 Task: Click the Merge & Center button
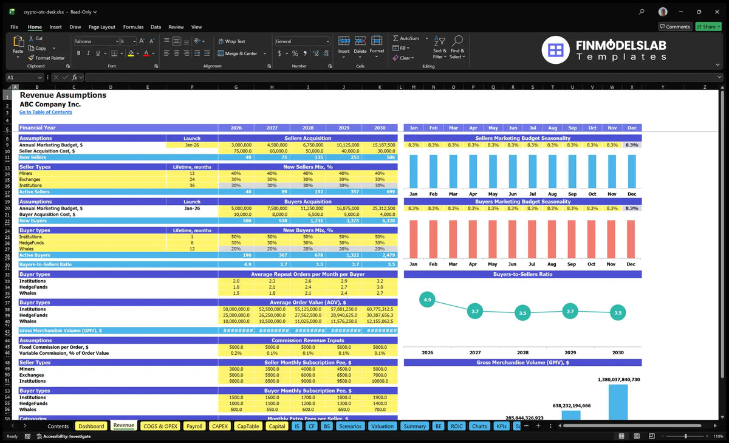click(x=237, y=53)
